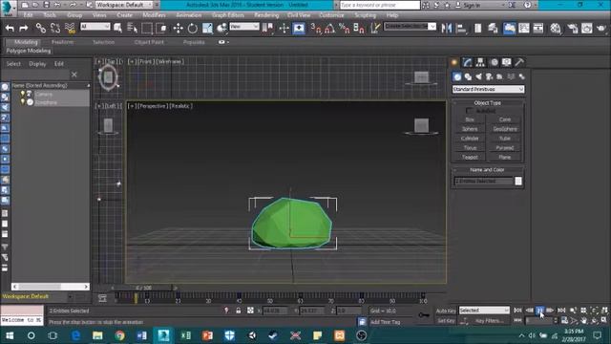The width and height of the screenshot is (611, 344).
Task: Click the Sphere primitive button
Action: tap(470, 129)
